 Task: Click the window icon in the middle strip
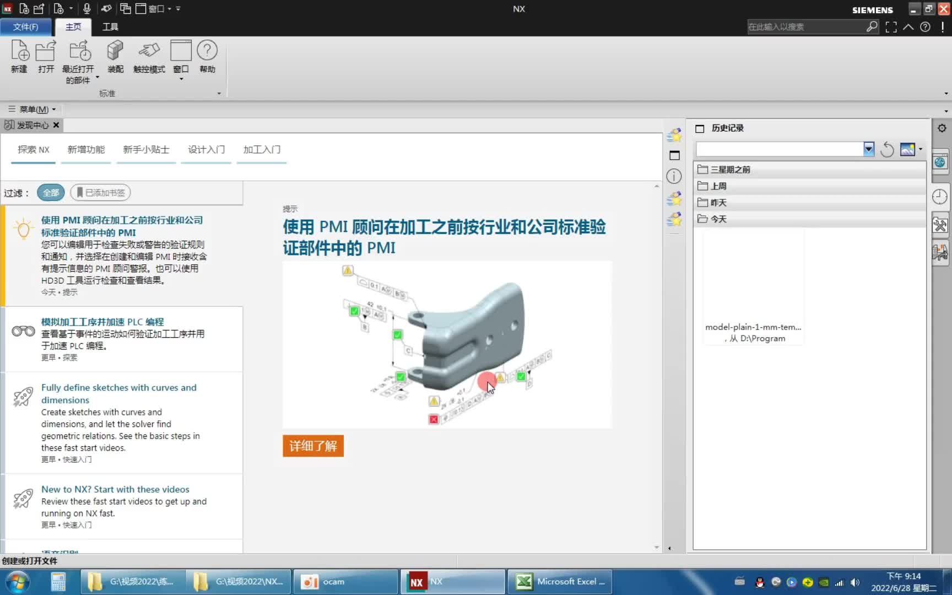click(x=674, y=155)
